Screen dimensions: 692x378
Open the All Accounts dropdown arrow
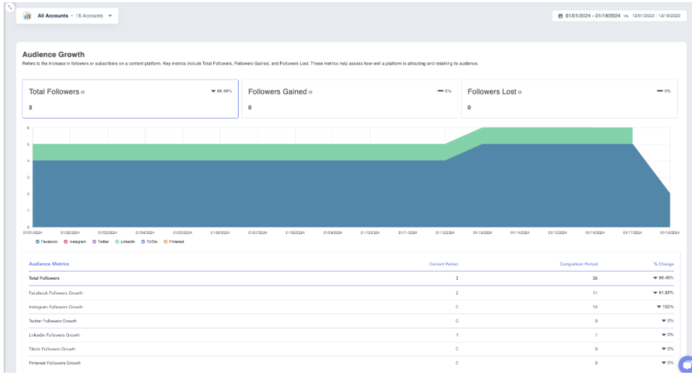[110, 16]
